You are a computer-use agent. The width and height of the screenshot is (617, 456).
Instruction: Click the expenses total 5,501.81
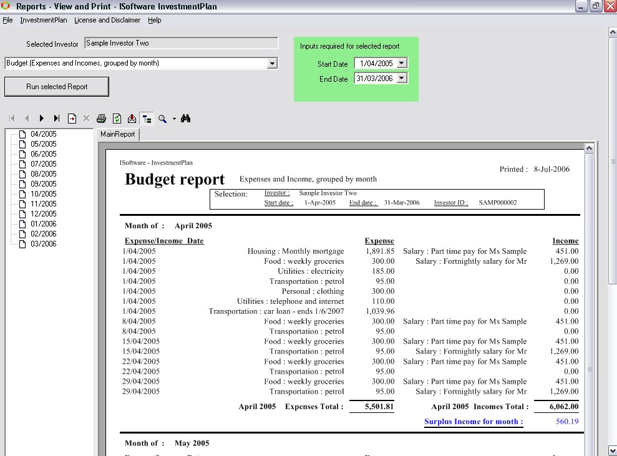(379, 407)
